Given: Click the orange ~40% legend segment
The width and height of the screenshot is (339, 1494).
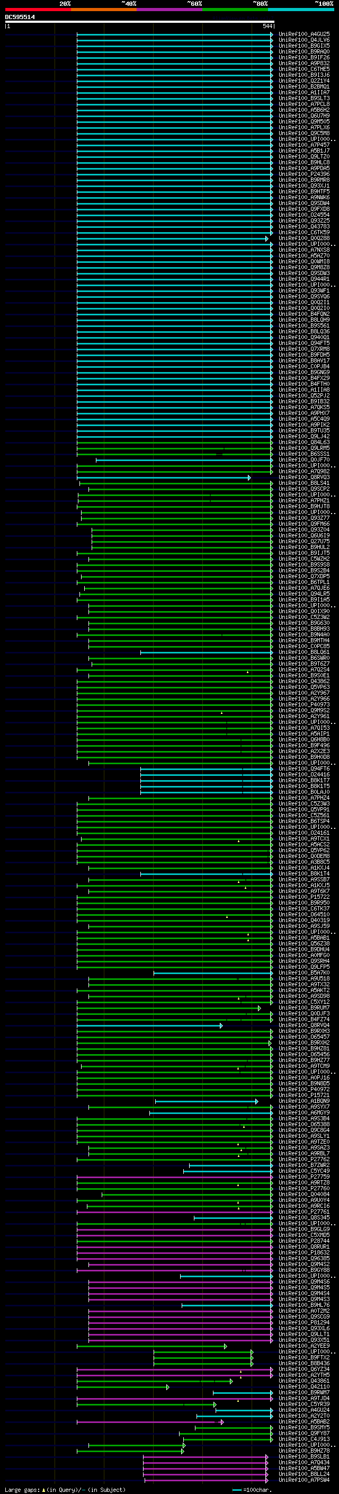Looking at the screenshot, I should point(104,10).
